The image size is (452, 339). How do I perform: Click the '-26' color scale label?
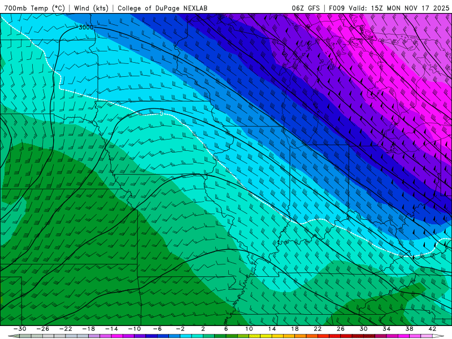click(43, 329)
